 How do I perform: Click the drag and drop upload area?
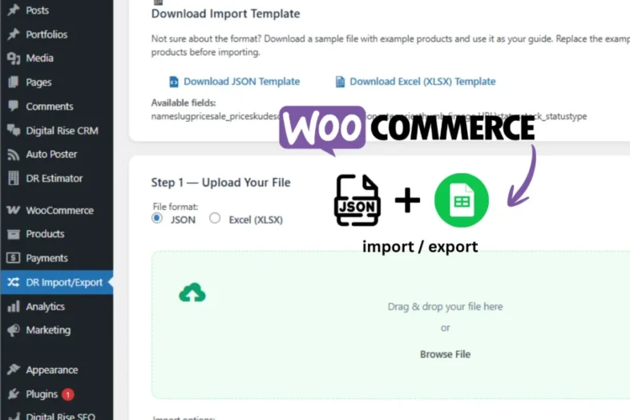point(390,325)
